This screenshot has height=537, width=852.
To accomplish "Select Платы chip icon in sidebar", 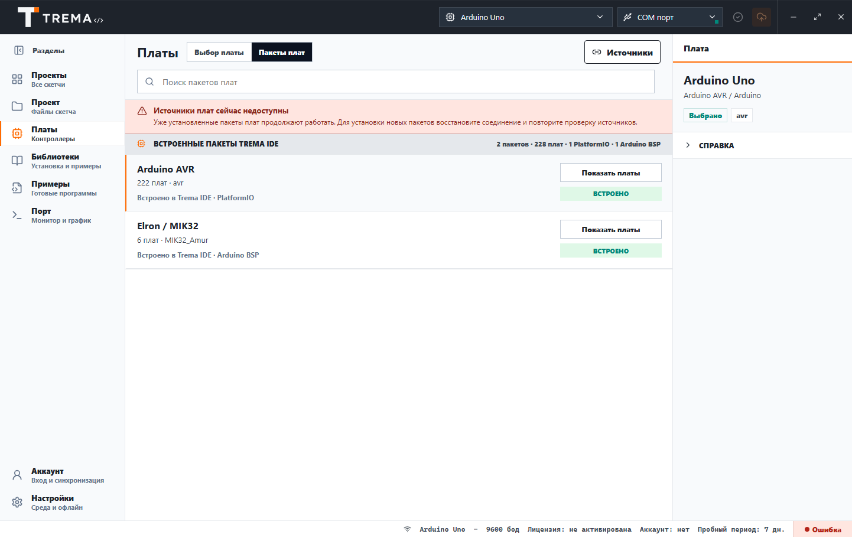I will point(17,134).
